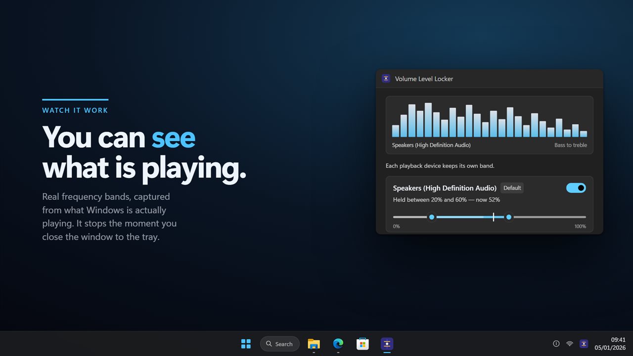
Task: Click the upper-bound 60% slider handle
Action: (x=509, y=217)
